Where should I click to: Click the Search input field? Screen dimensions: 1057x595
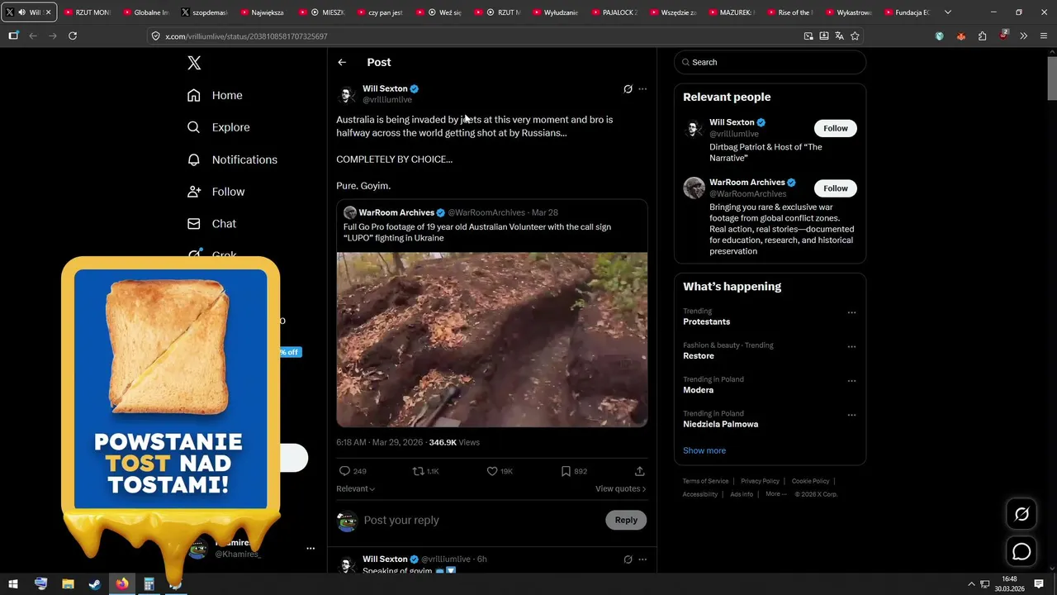click(x=770, y=62)
